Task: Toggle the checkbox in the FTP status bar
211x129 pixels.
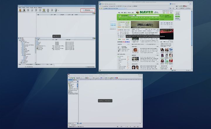Action: (x=86, y=67)
